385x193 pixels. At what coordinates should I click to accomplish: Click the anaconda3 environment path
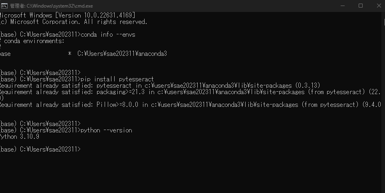click(122, 54)
